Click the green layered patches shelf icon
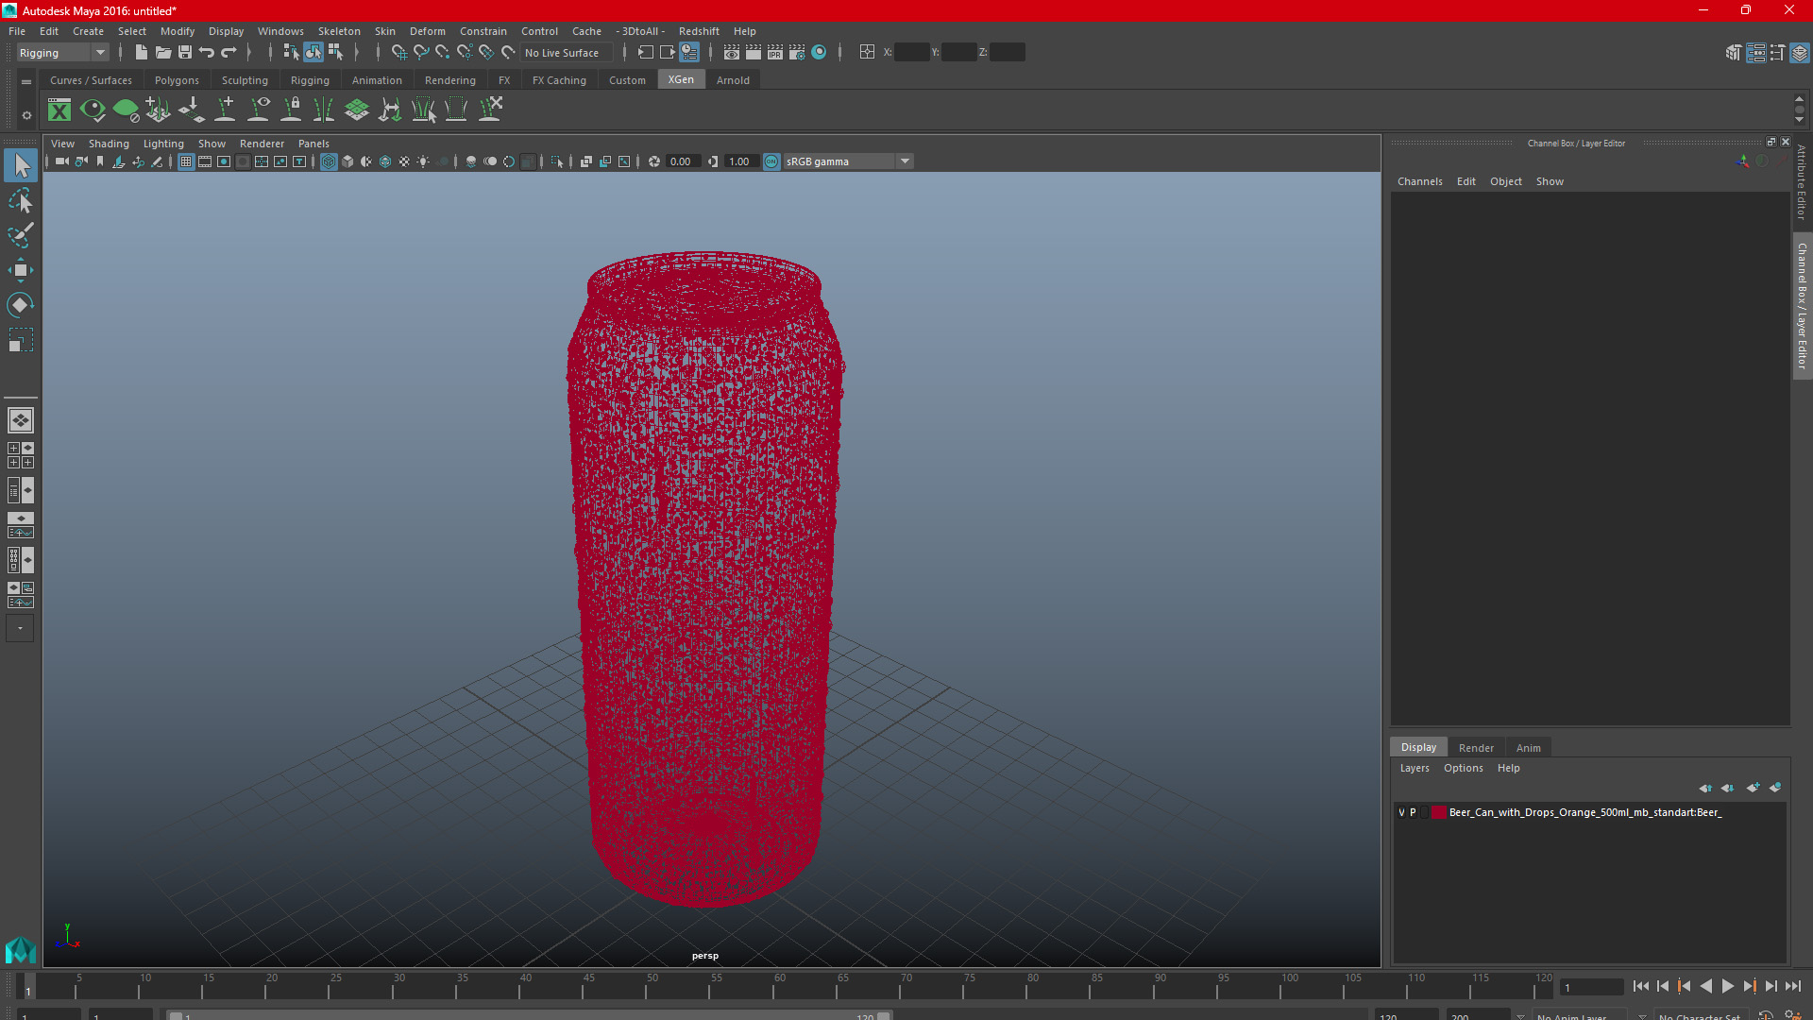1813x1020 pixels. [x=357, y=110]
